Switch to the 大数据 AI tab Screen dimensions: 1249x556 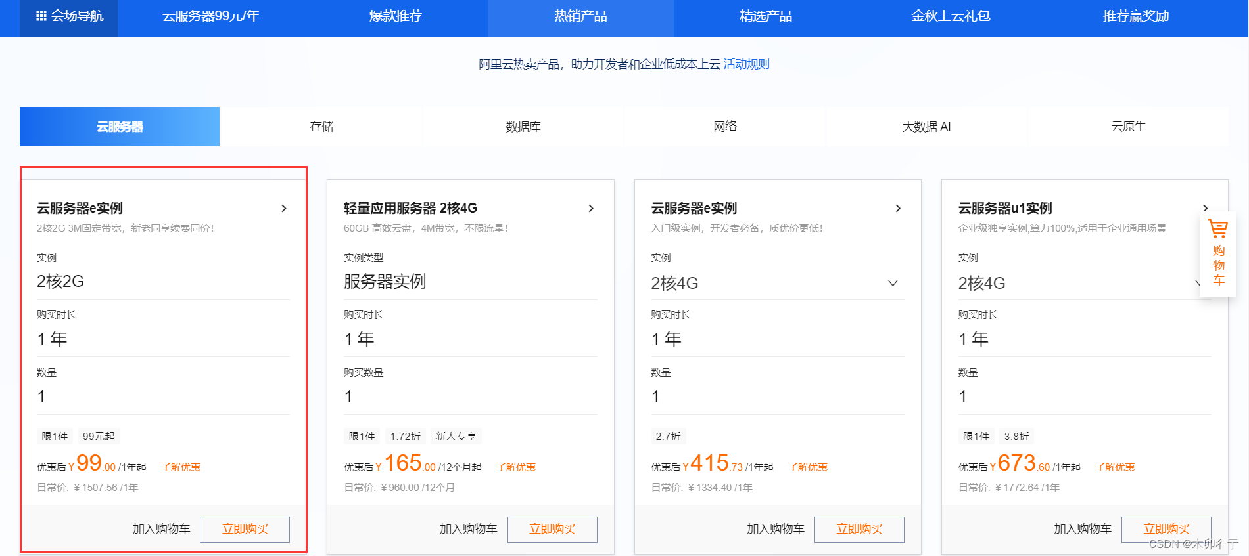927,127
